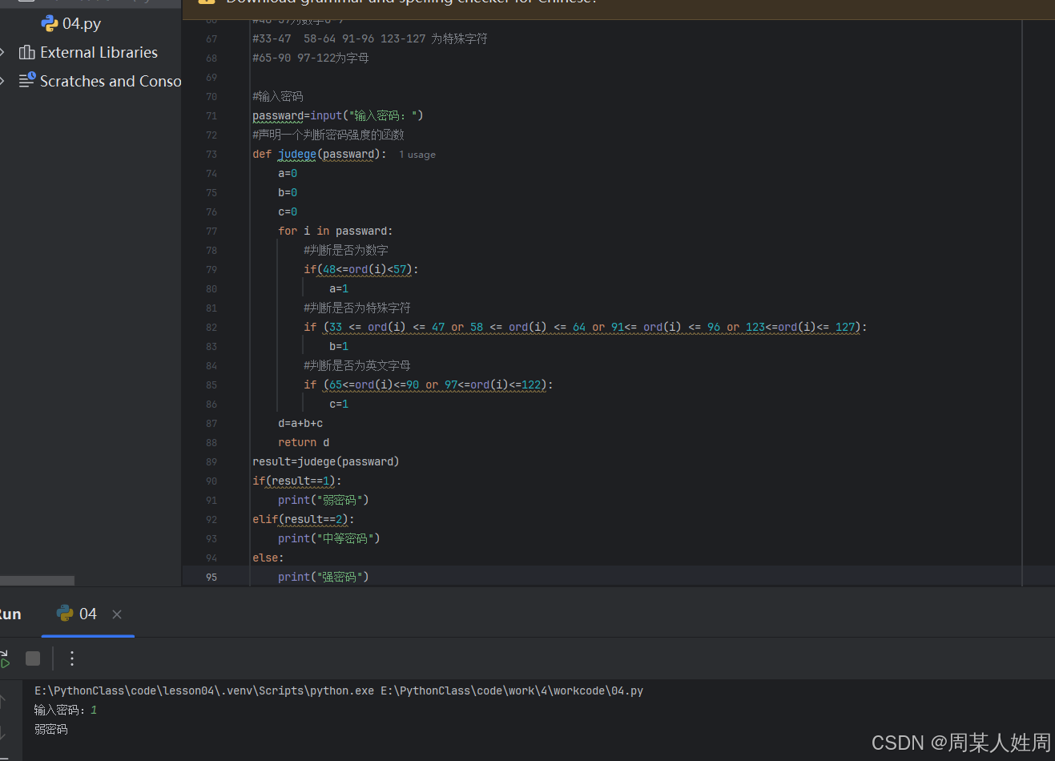Viewport: 1055px width, 761px height.
Task: Click the 'c=1' assignment on line 86
Action: [339, 404]
